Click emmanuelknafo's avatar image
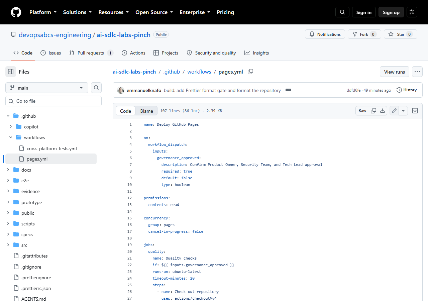This screenshot has height=301, width=428. click(x=121, y=90)
